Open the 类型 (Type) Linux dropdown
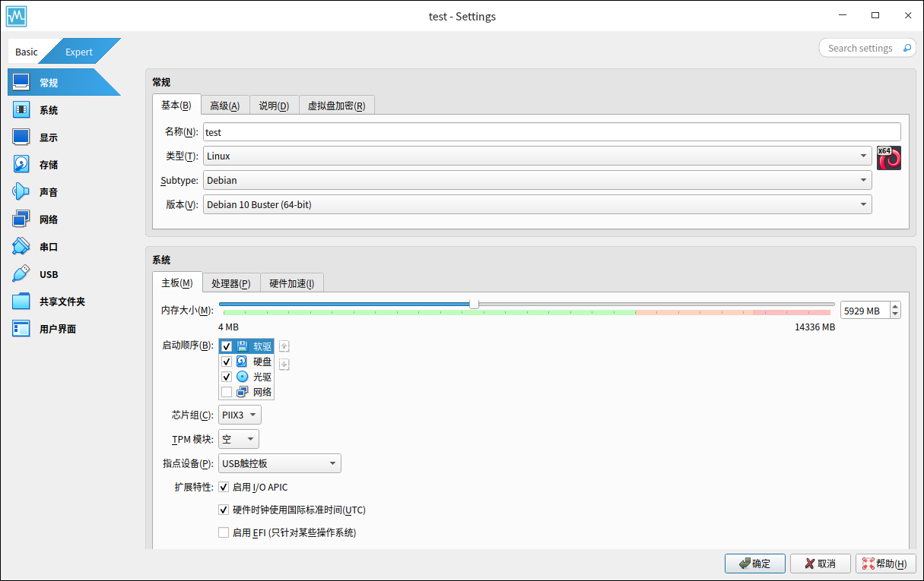Screen dimensions: 924x581 coord(537,156)
